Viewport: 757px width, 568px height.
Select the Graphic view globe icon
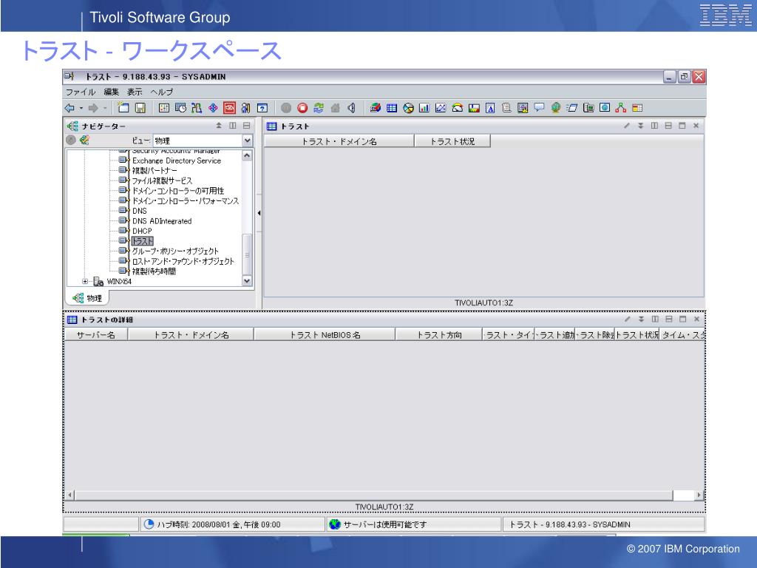[x=555, y=108]
